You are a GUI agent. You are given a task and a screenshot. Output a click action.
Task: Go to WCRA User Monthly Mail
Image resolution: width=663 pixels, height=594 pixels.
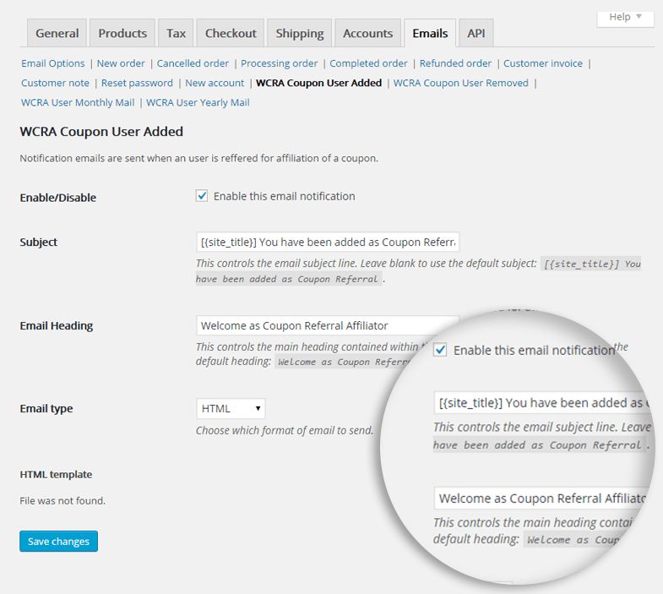[x=78, y=103]
